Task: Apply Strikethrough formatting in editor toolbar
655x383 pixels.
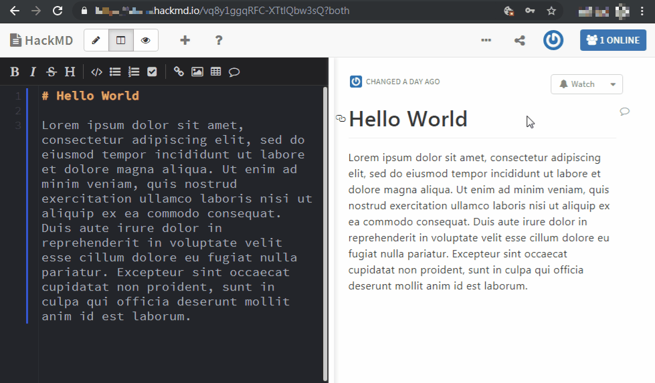Action: [51, 72]
